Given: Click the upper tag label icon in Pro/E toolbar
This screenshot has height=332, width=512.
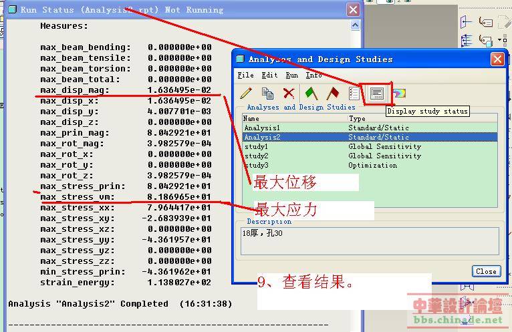Looking at the screenshot, I should pyautogui.click(x=486, y=22).
